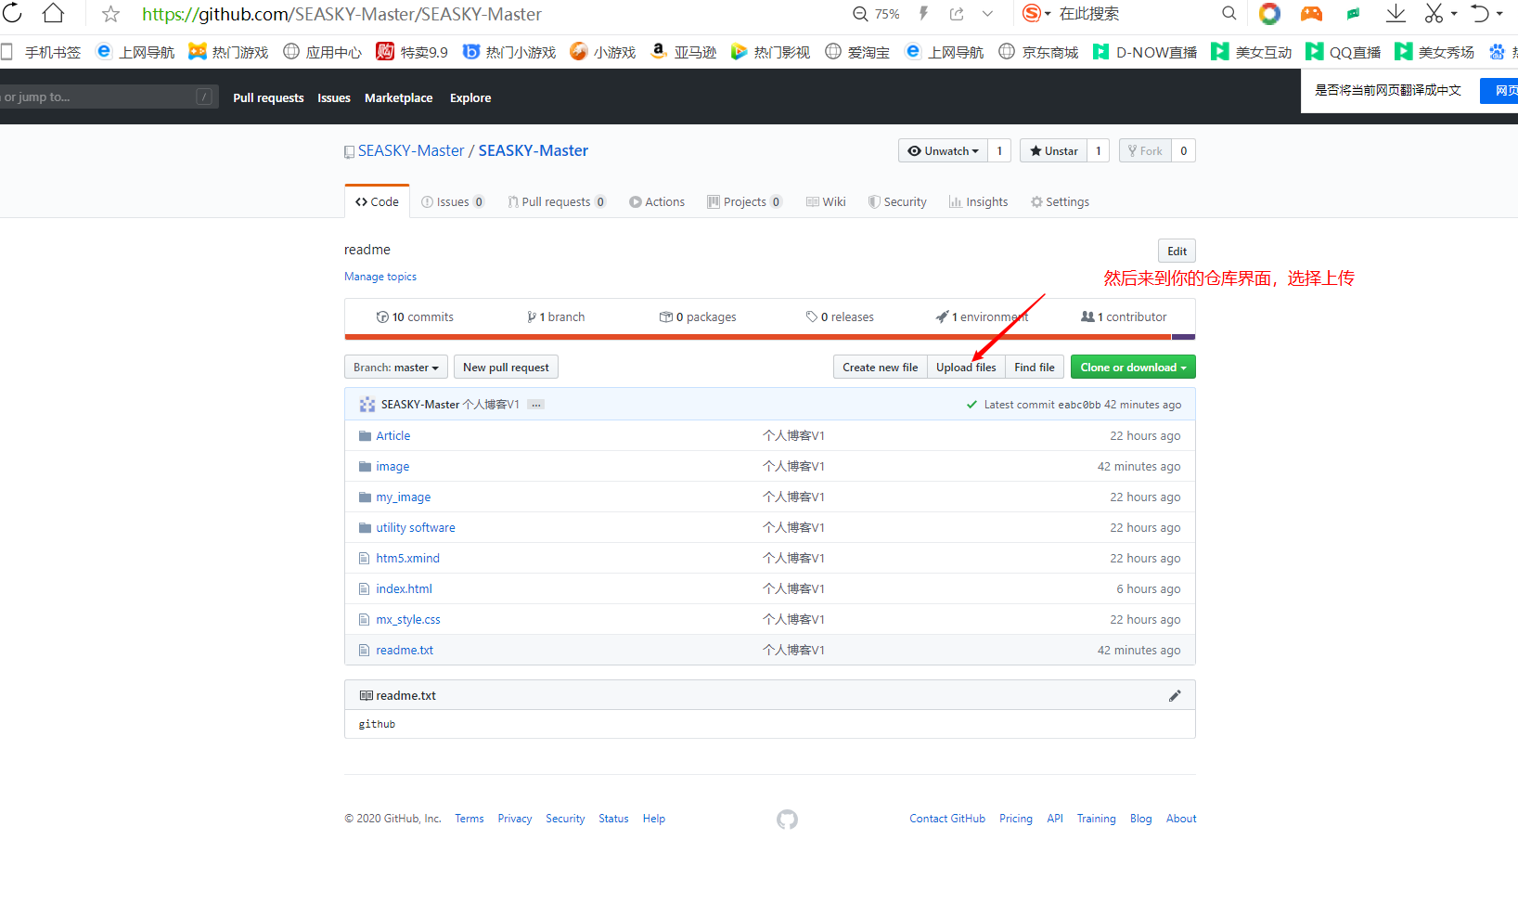Click the scissors screenshot tool icon
1518x904 pixels.
pyautogui.click(x=1434, y=13)
